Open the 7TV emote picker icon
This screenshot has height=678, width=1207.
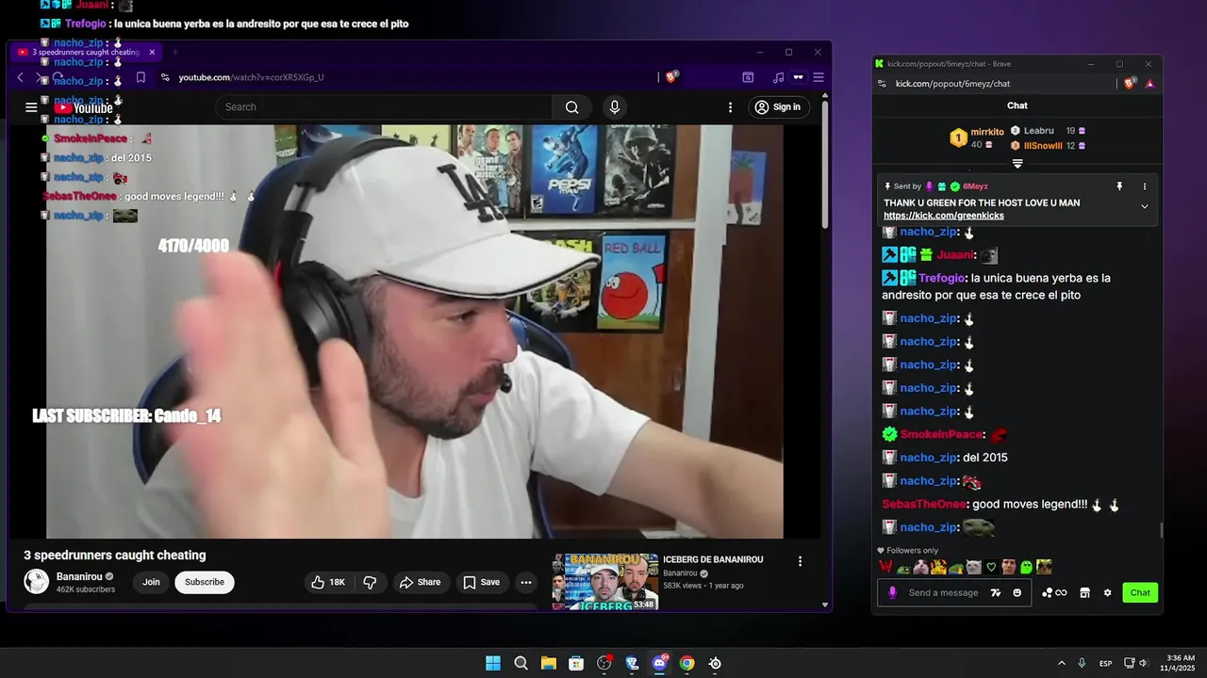coord(996,592)
